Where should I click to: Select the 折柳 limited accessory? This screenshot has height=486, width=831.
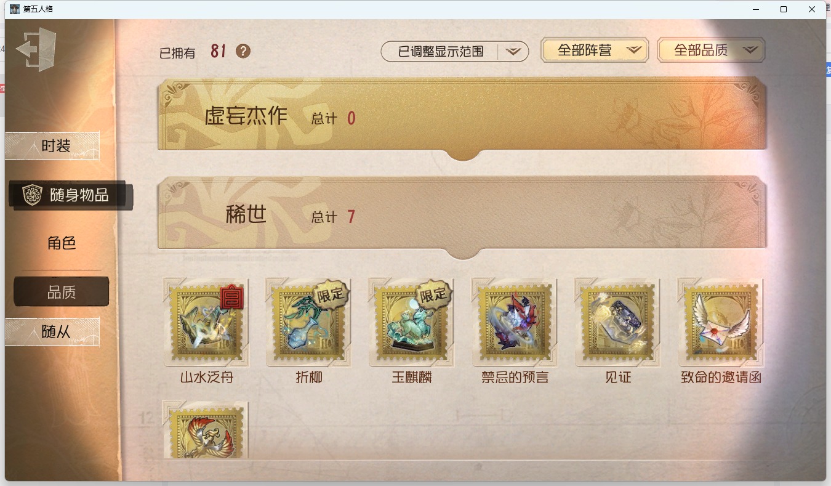tap(309, 322)
